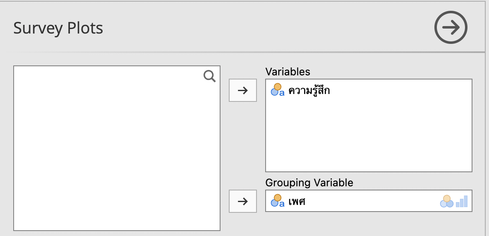Click the nominal icon beside ความรู้สึก

click(x=277, y=90)
